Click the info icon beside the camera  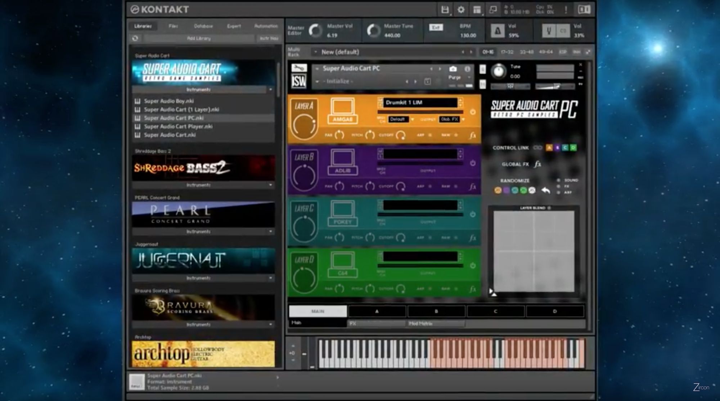(467, 69)
